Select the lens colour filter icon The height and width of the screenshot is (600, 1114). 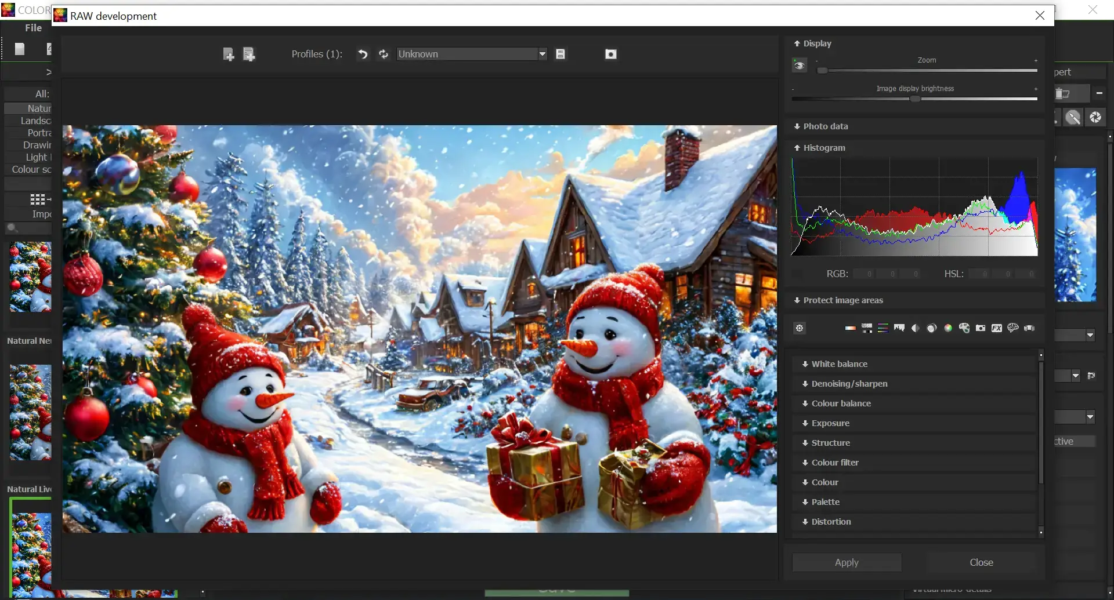[x=932, y=328]
